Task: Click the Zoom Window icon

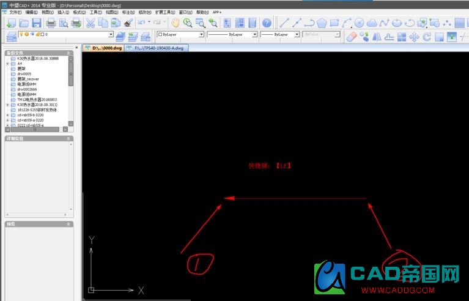Action: click(200, 23)
